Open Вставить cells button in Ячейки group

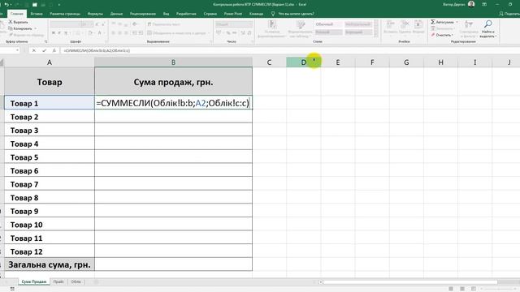pyautogui.click(x=390, y=27)
